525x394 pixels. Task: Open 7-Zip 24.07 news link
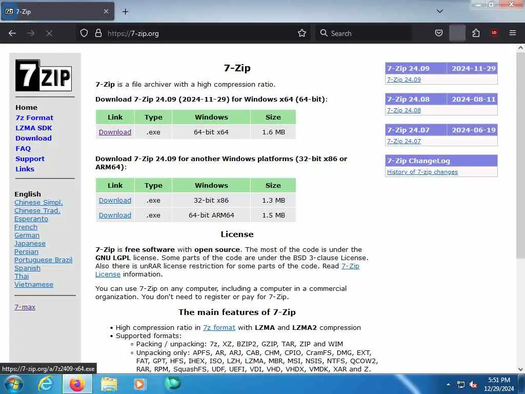point(404,141)
